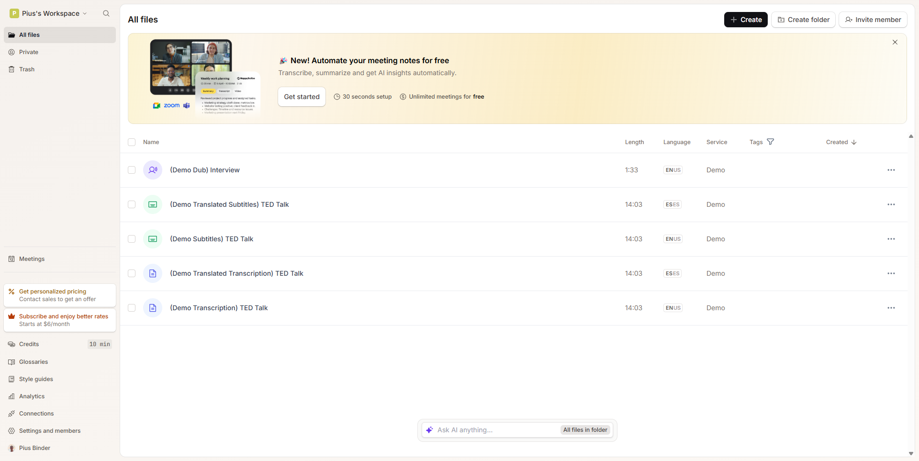Click the vertical scrollbar down arrow
Viewport: 919px width, 461px height.
pyautogui.click(x=910, y=453)
